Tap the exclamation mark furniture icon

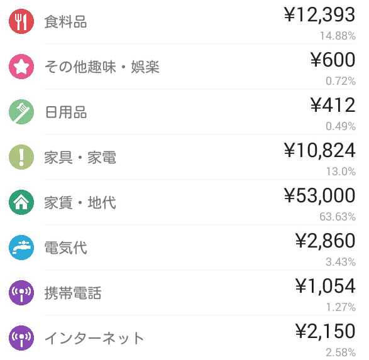pos(21,157)
